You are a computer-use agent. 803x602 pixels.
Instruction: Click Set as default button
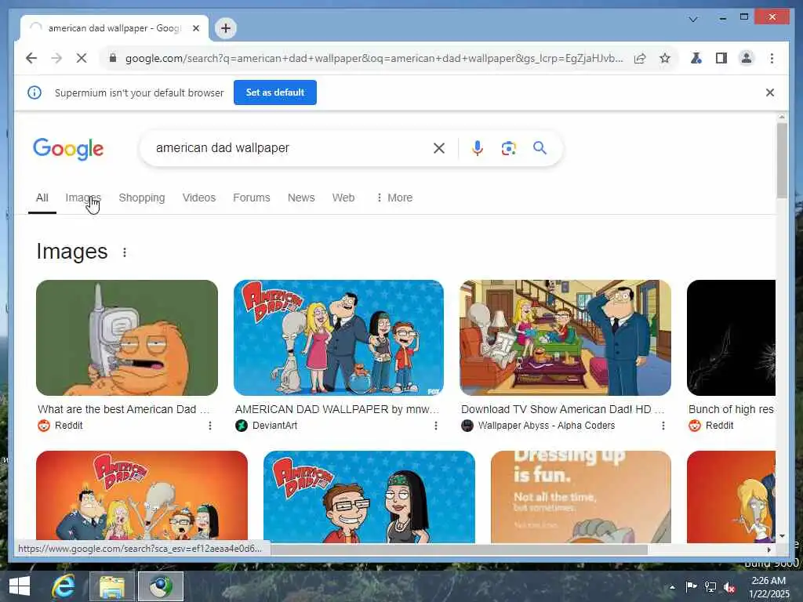coord(275,92)
